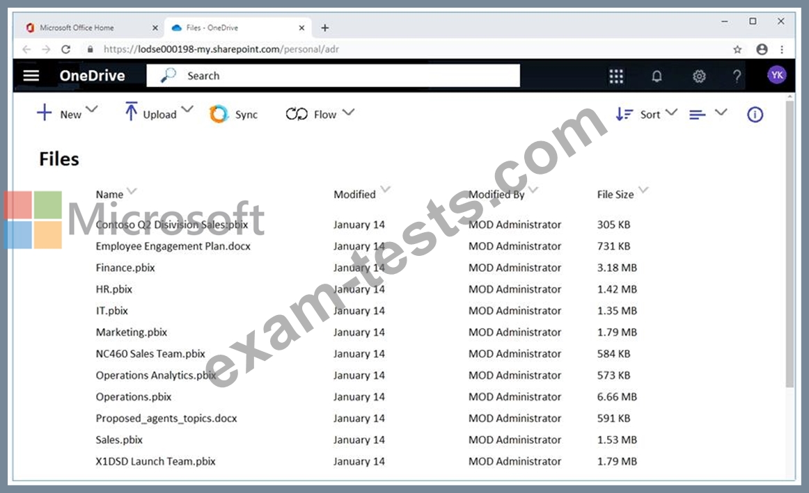
Task: Open Employee Engagement Plan.docx
Action: (x=173, y=246)
